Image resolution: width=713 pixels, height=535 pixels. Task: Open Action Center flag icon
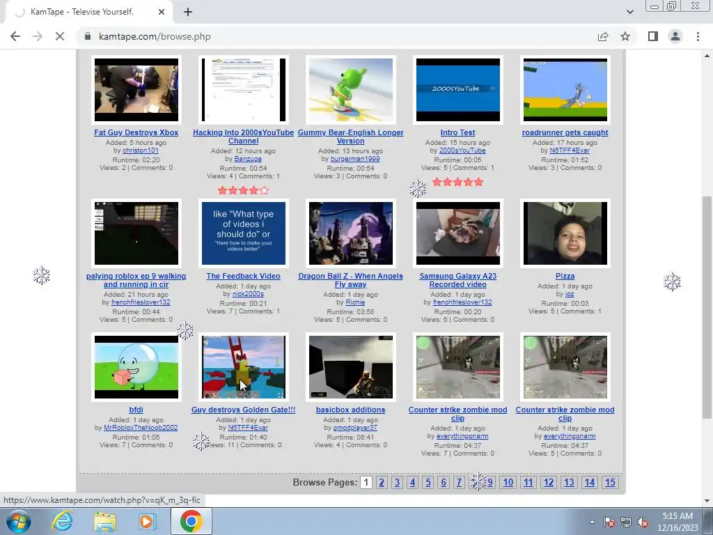tap(609, 522)
